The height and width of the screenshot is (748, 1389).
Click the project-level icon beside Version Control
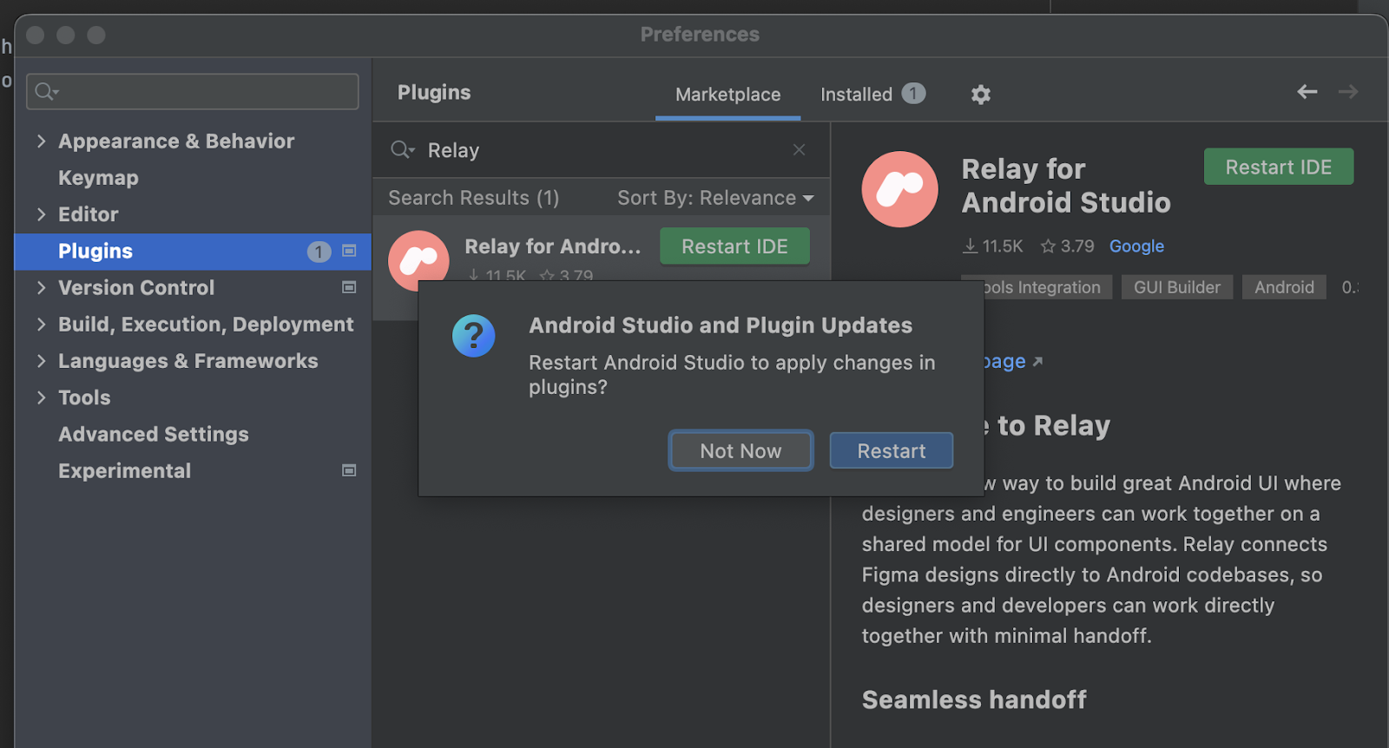point(349,287)
